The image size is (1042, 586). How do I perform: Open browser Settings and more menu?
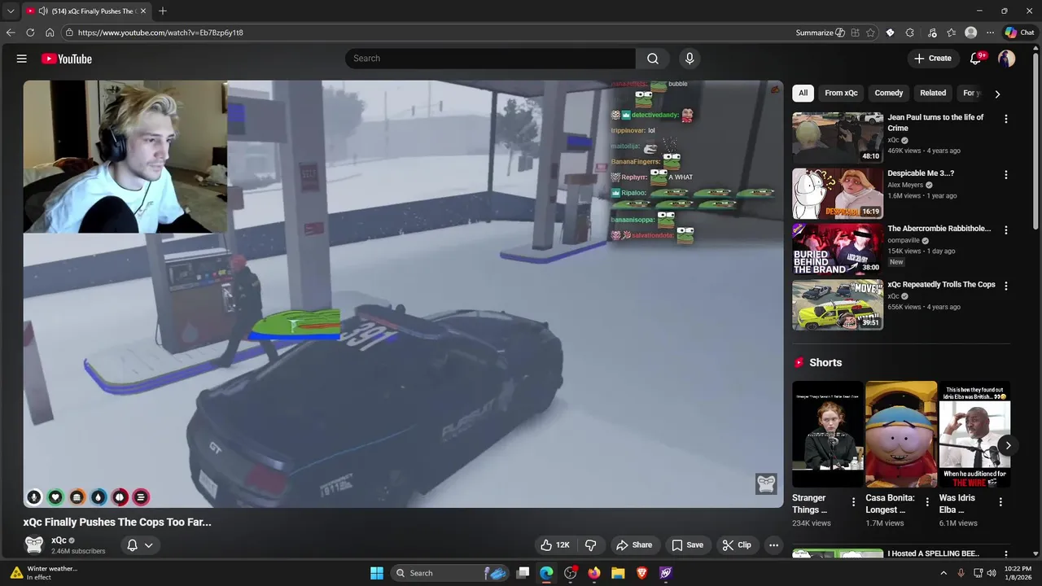[990, 33]
